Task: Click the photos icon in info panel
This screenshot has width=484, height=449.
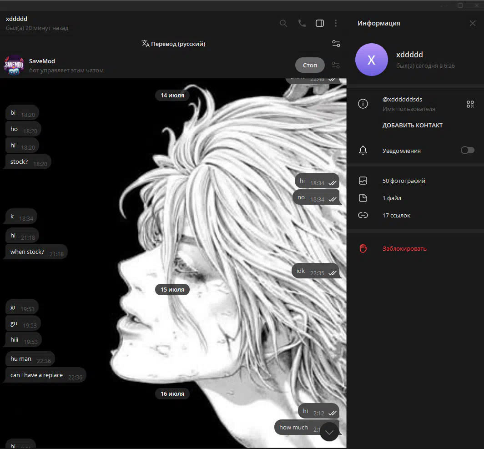Action: tap(363, 181)
